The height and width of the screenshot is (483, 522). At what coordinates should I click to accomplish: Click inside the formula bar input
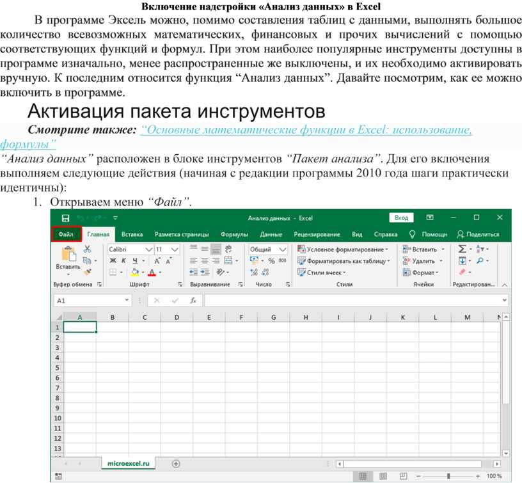point(352,301)
